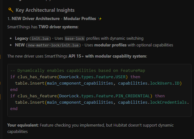Click PIN_CREDENTIAL in the second if statement
The height and width of the screenshot is (139, 194).
click(134, 96)
